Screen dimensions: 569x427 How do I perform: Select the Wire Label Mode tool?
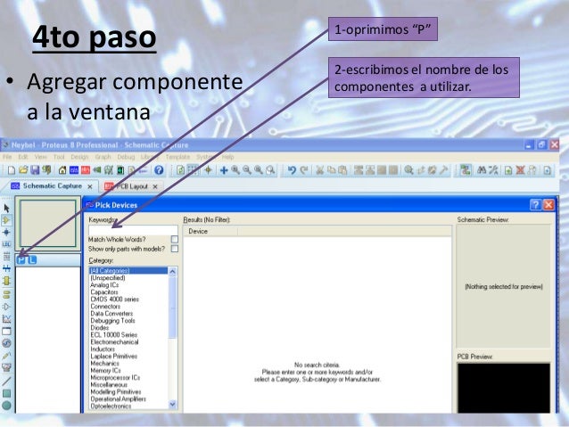[6, 244]
